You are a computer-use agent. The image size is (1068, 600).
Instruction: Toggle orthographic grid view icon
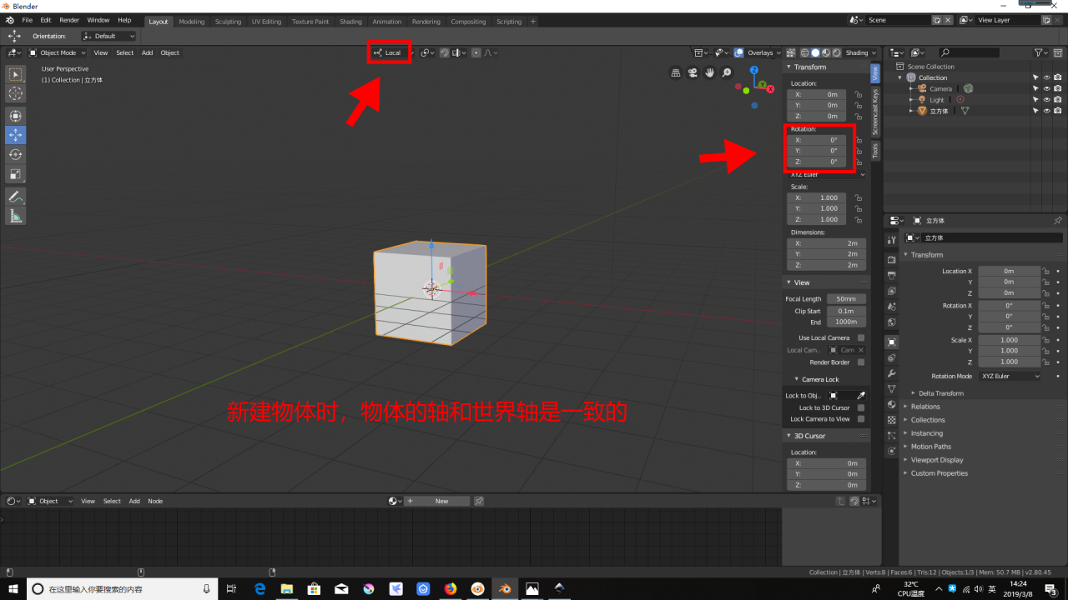(x=677, y=73)
